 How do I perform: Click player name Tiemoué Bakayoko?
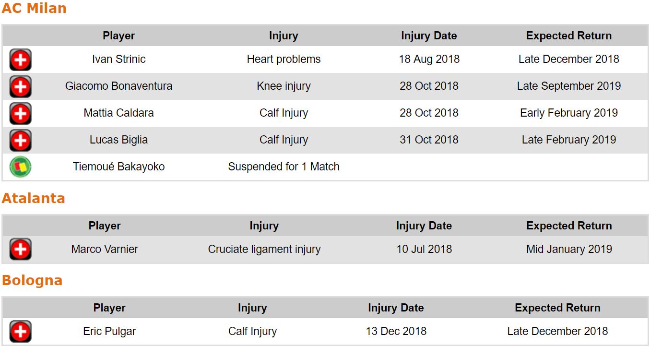coord(118,167)
